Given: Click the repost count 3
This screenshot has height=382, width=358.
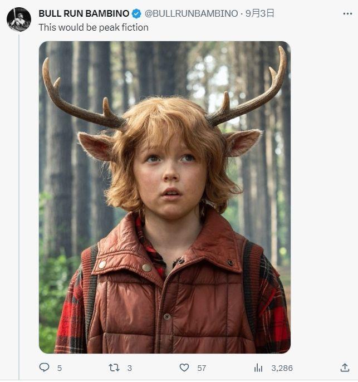Looking at the screenshot, I should click(x=130, y=368).
